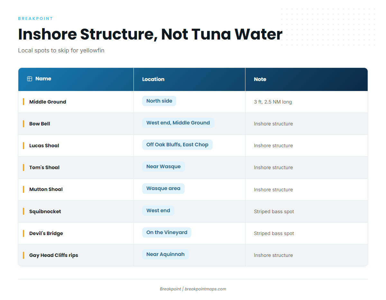386x300 pixels.
Task: Click Inshore structure note for Gay Head Cliffs
Action: 273,255
